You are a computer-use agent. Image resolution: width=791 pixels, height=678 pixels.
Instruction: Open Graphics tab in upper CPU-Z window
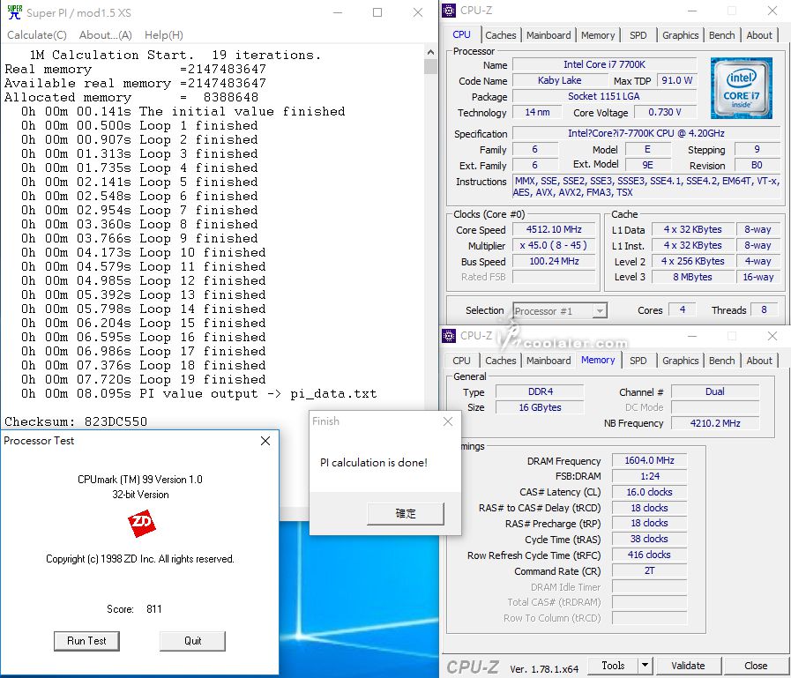point(680,35)
